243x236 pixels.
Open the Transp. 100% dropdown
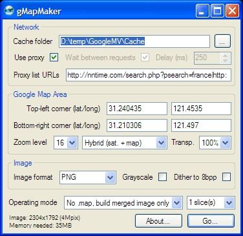[215, 143]
